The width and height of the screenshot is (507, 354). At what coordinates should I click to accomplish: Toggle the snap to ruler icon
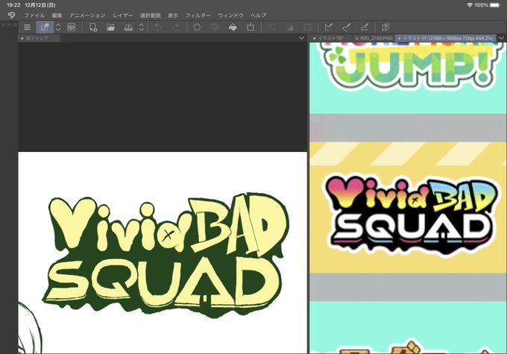pos(329,27)
